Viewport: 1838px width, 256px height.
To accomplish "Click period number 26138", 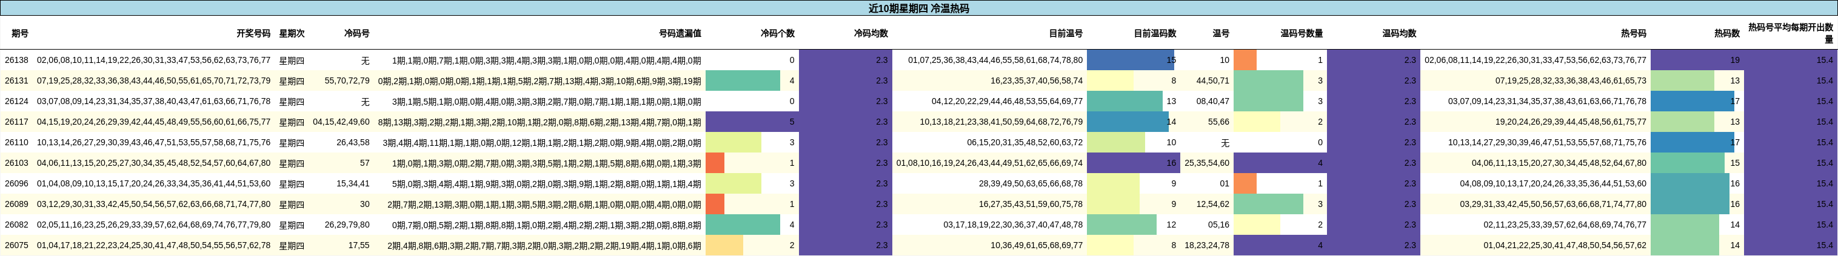I will [x=16, y=61].
